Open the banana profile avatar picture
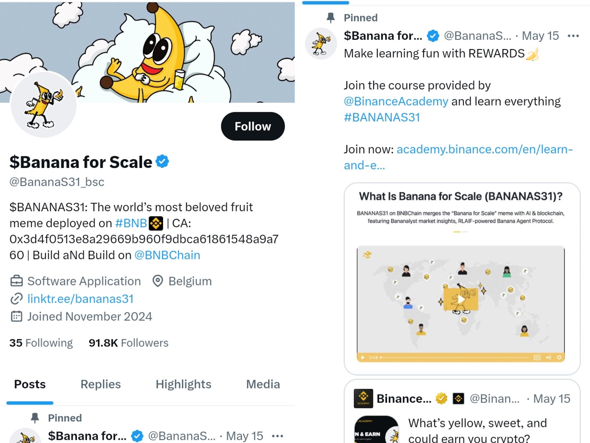This screenshot has width=590, height=443. coord(44,105)
